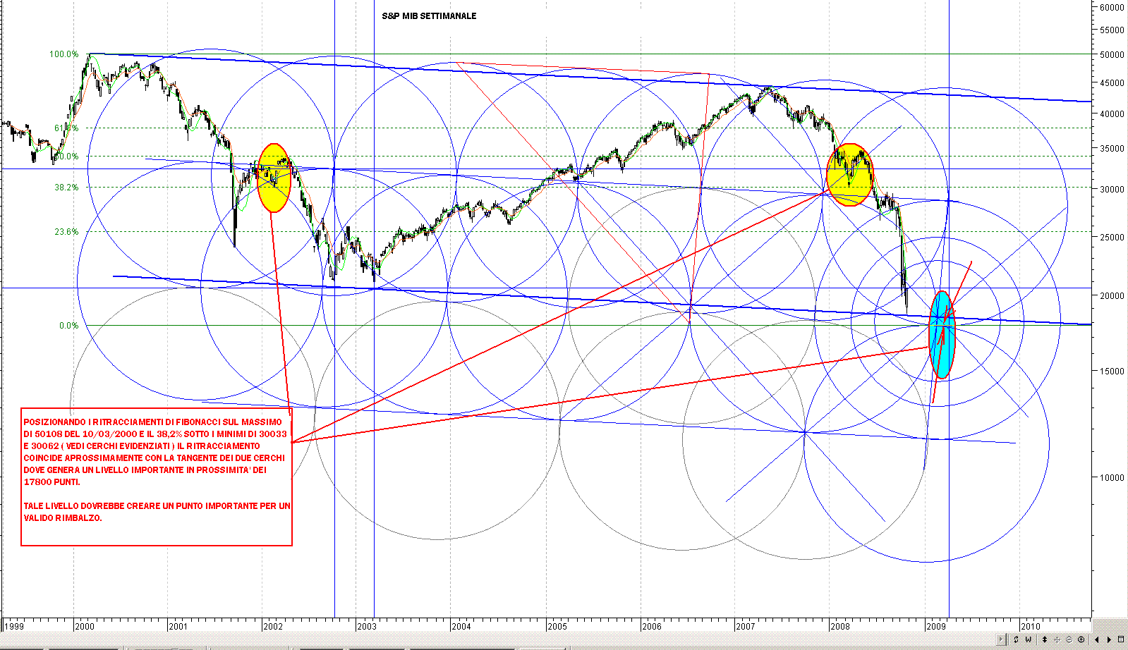Click the '2005' year label on the time axis

click(557, 626)
